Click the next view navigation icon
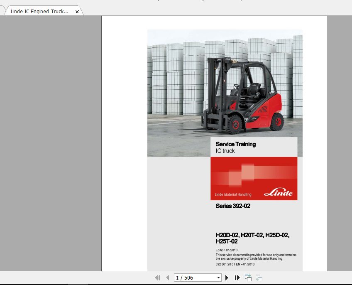352x285 pixels. pos(259,278)
